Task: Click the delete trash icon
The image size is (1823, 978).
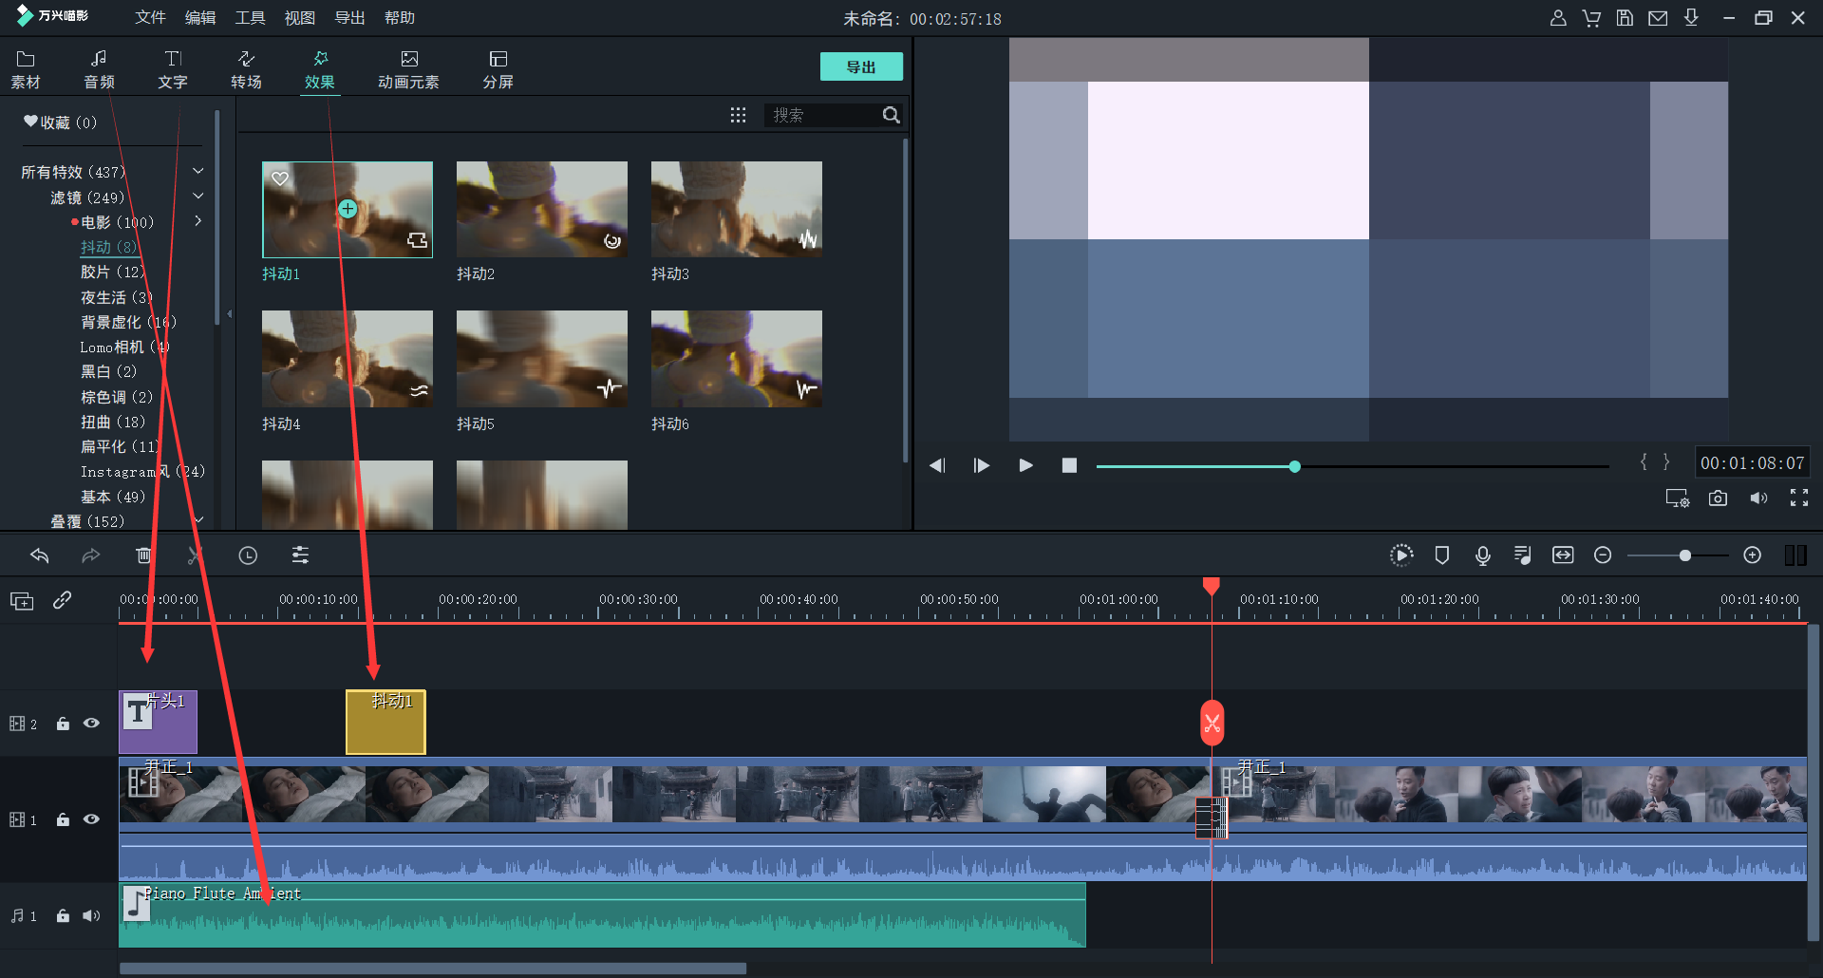Action: [143, 555]
